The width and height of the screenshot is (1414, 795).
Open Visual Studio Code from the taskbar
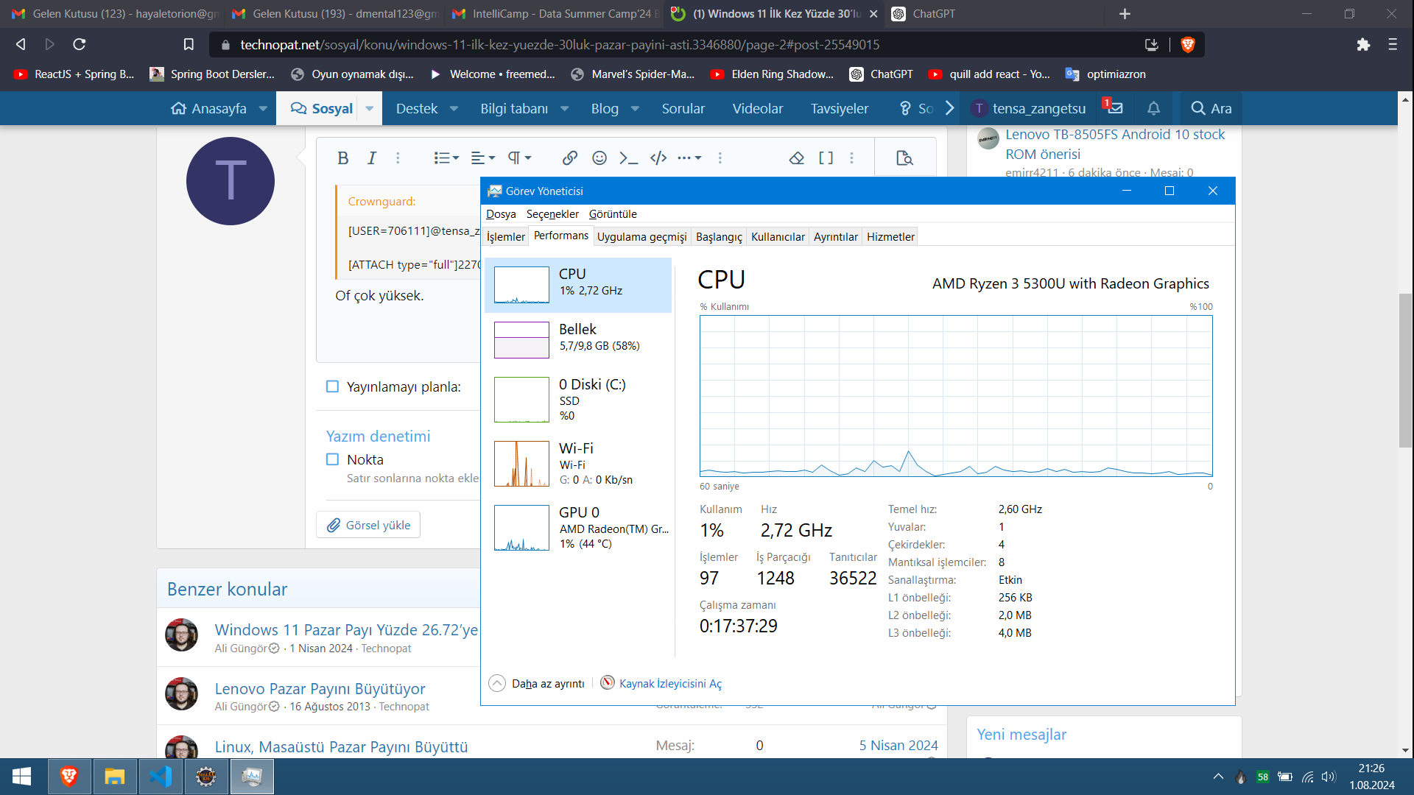coord(161,777)
